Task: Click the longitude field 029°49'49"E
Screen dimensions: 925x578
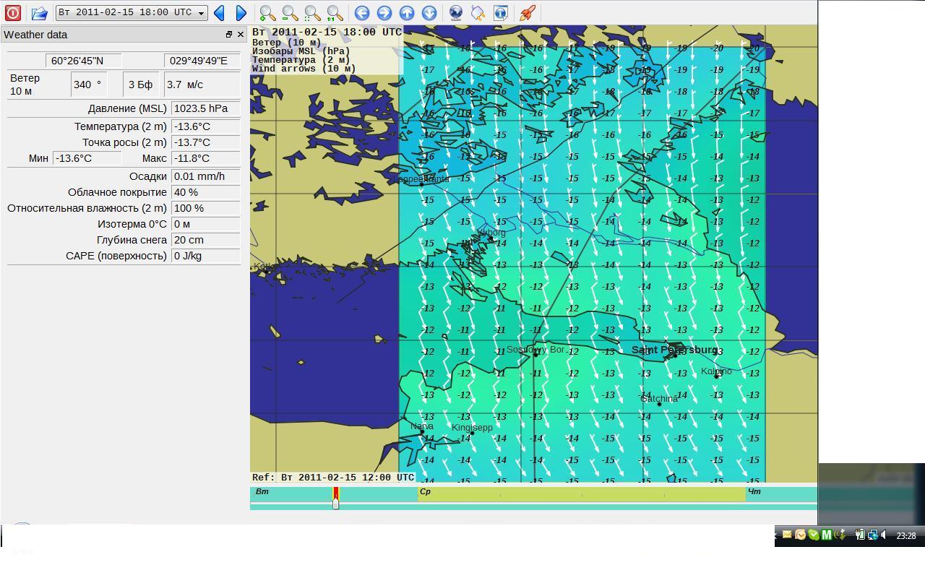Action: [202, 61]
